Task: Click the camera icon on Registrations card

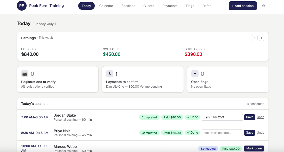Action: (25, 74)
